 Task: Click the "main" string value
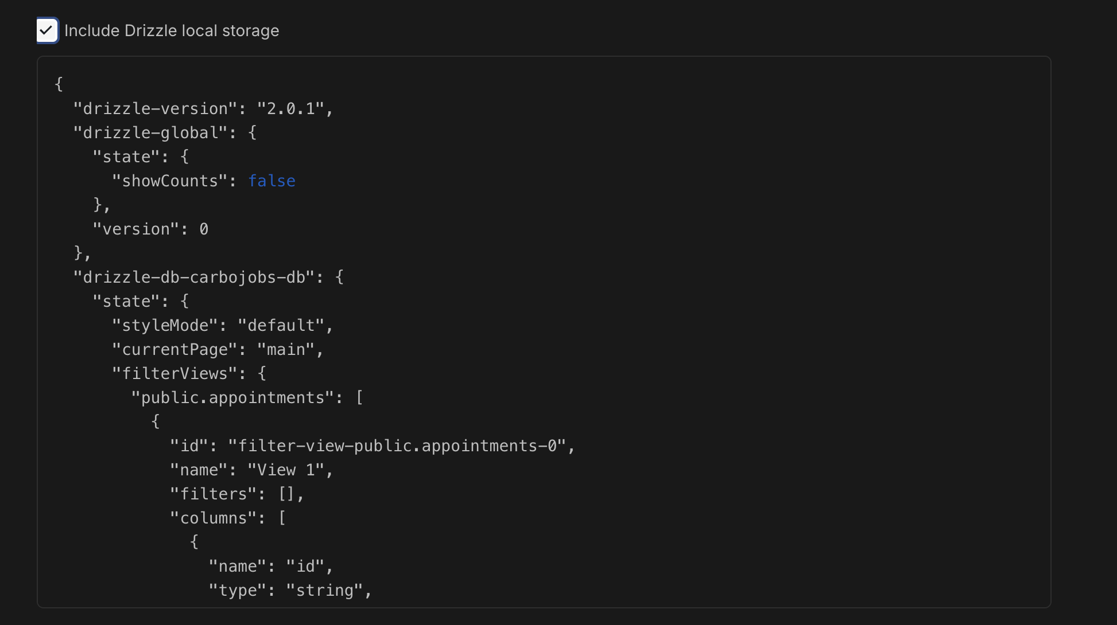point(286,349)
